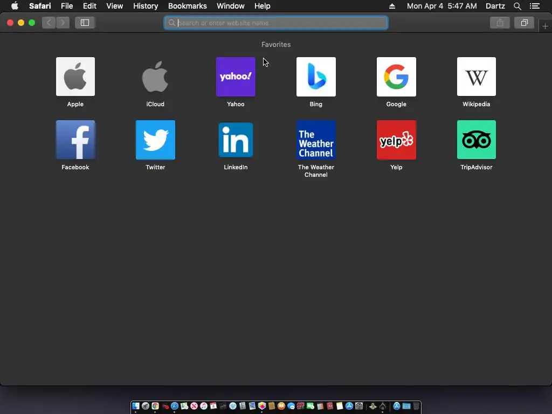Open Google Chrome from the Dock
The height and width of the screenshot is (414, 552).
[x=155, y=406]
